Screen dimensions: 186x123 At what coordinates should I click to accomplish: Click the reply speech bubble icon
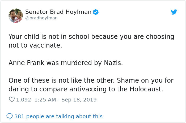coord(10,116)
